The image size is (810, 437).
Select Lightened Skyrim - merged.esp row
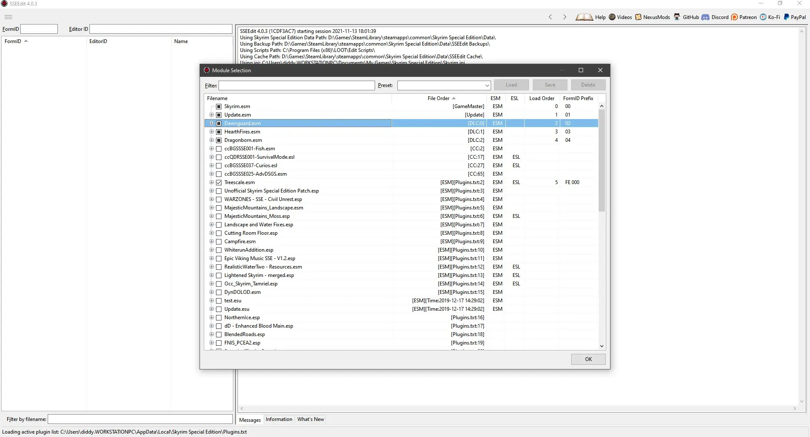[401, 275]
